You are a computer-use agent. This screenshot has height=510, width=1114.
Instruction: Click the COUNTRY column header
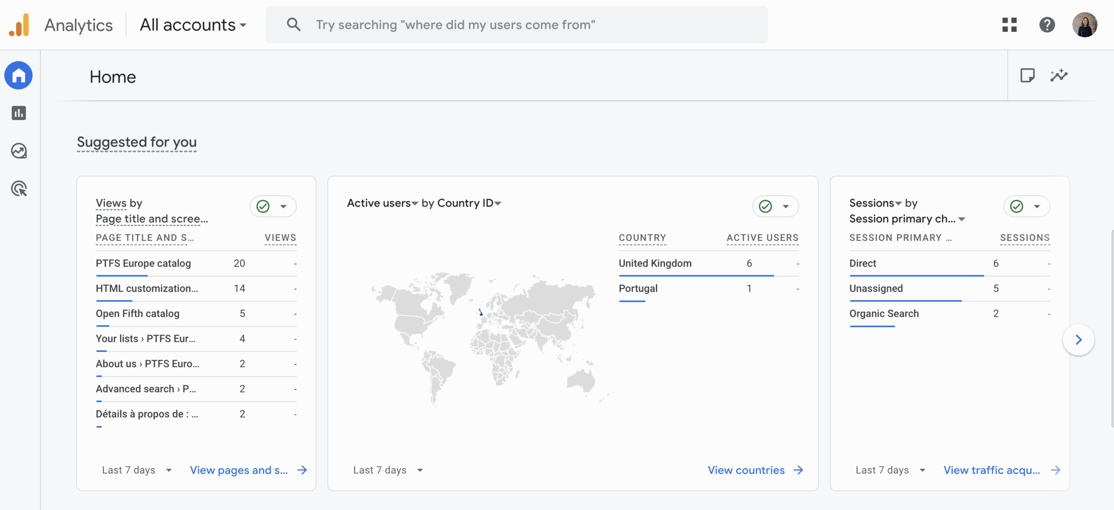point(643,237)
